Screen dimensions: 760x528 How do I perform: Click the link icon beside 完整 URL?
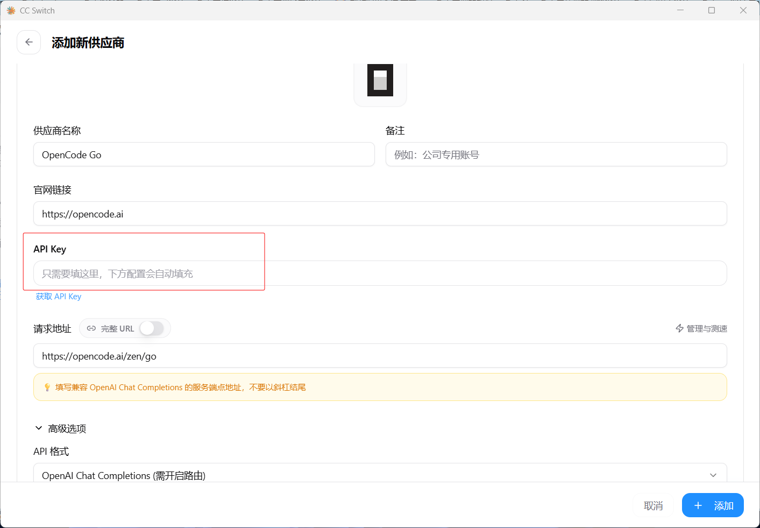(91, 328)
